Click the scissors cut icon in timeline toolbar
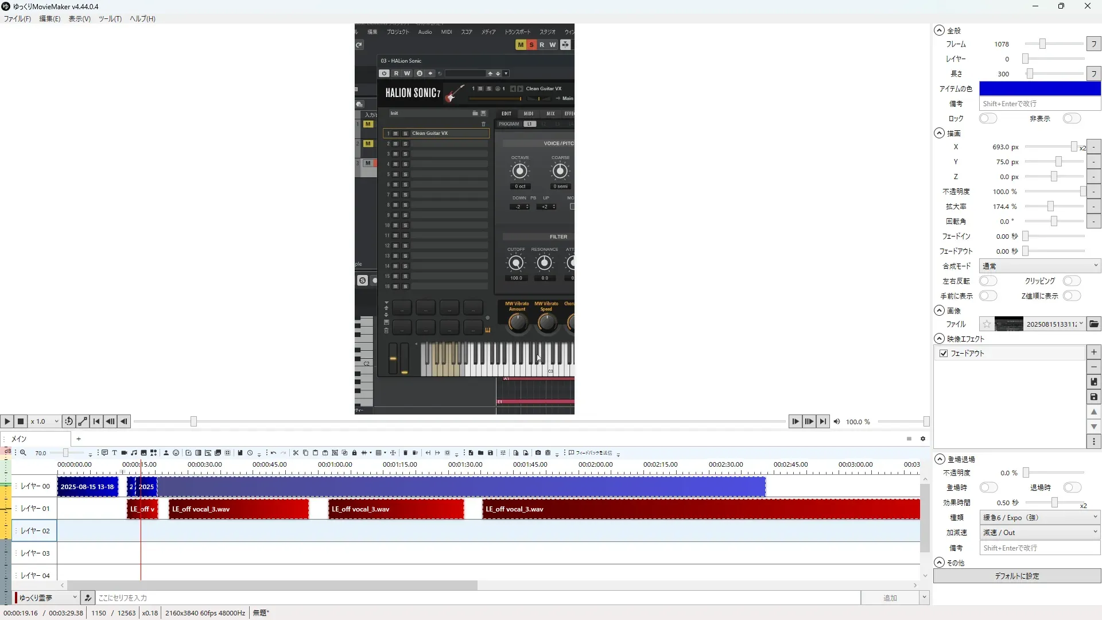This screenshot has height=620, width=1102. pos(296,453)
